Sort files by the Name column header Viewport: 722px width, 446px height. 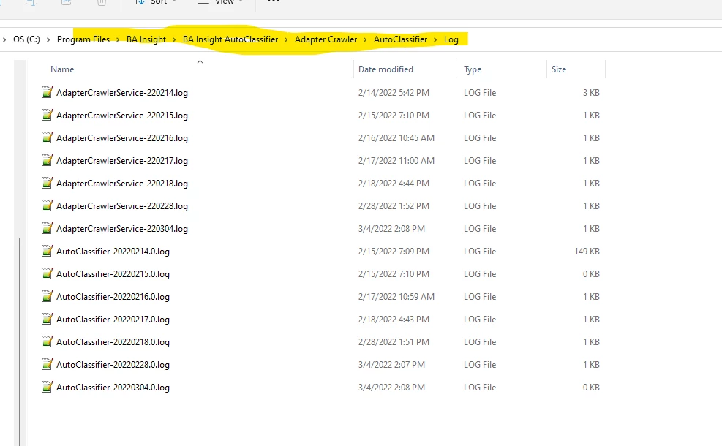point(63,69)
